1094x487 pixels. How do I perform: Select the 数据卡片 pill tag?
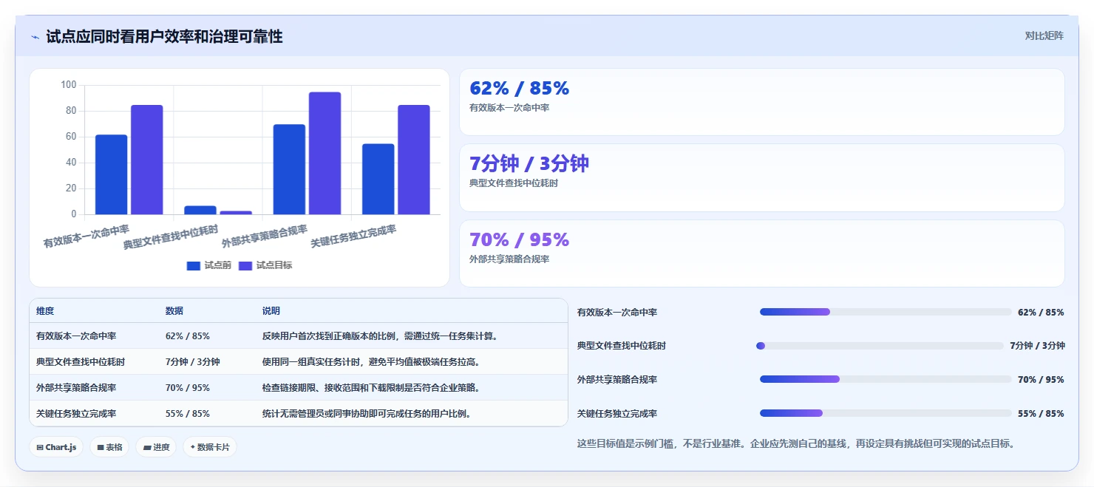coord(209,447)
